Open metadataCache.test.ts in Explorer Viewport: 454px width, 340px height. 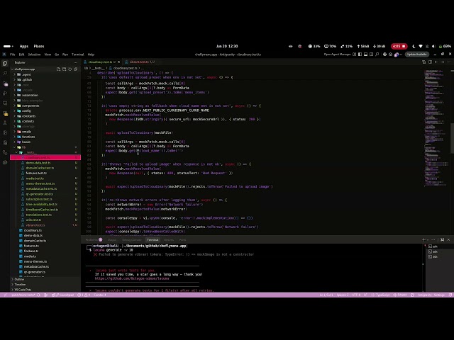45,189
